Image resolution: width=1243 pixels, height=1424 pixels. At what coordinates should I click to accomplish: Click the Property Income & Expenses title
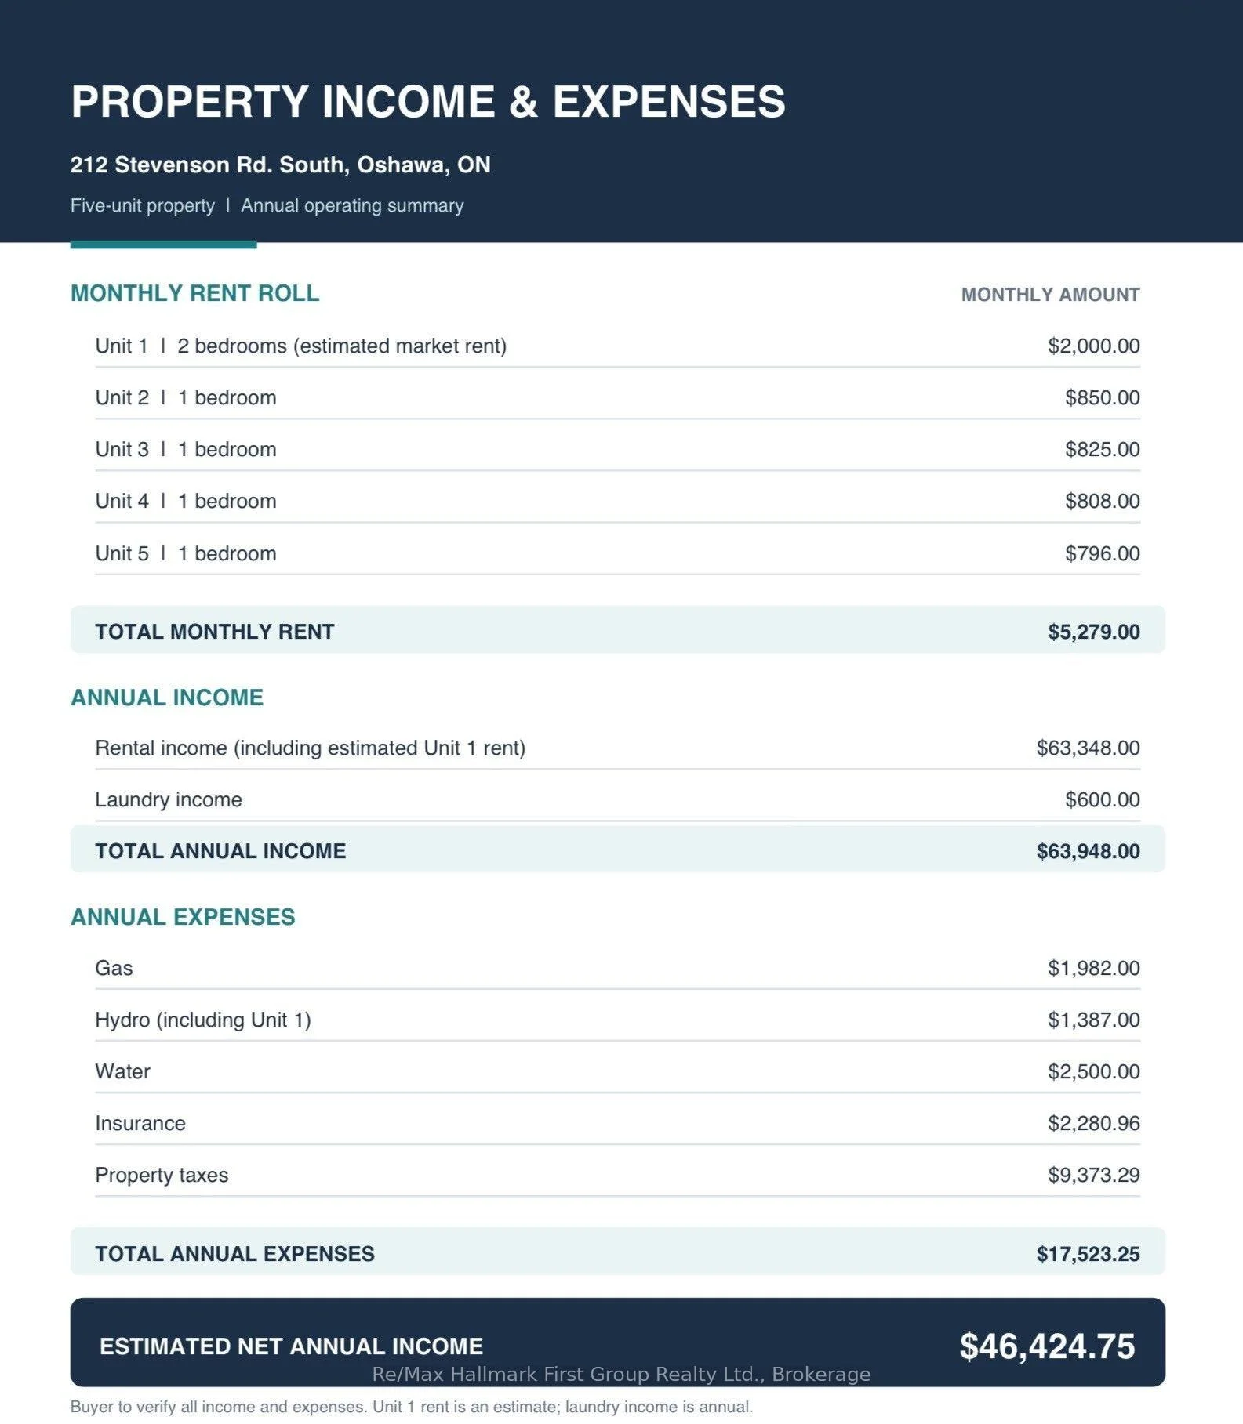[427, 102]
